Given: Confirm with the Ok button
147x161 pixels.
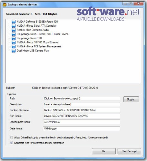Looking at the screenshot, I should (104, 151).
